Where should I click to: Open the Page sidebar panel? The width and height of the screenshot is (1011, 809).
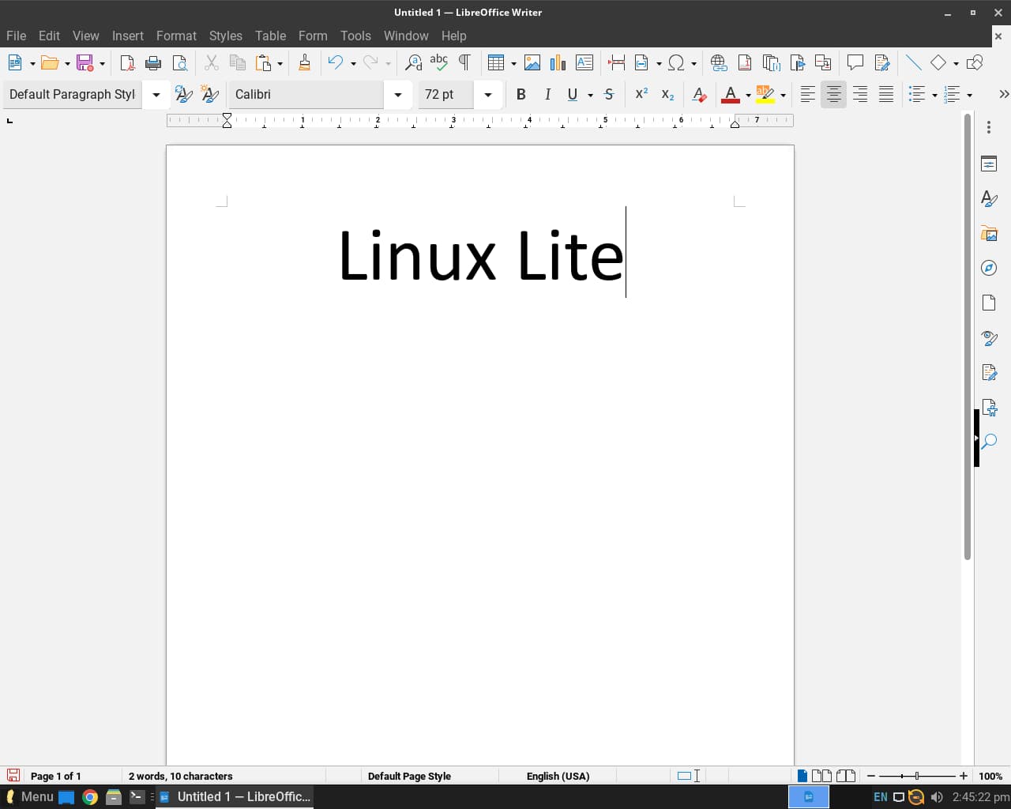(989, 302)
